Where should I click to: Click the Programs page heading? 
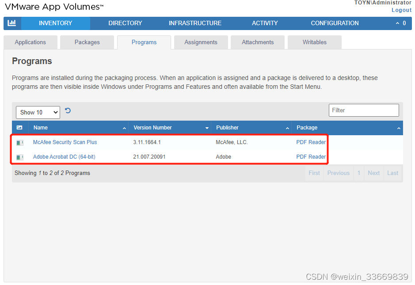coord(32,61)
